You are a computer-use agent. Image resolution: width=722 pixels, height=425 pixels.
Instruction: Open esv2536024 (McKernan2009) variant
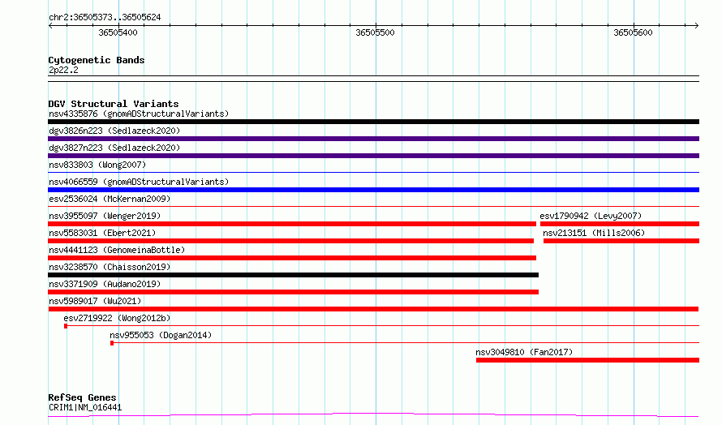point(110,199)
